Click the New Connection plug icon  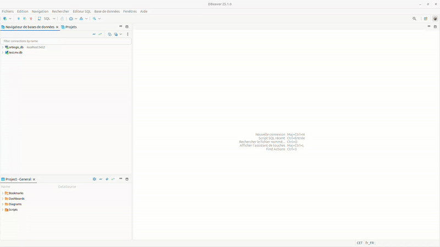click(x=5, y=19)
